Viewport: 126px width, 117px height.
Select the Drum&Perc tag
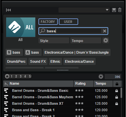(16, 61)
